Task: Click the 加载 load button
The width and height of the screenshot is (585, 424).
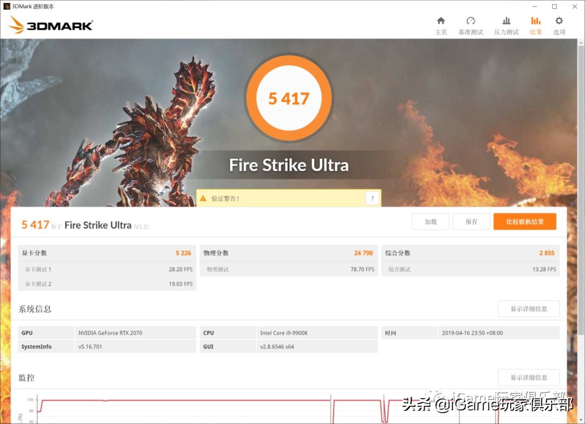Action: click(x=431, y=221)
